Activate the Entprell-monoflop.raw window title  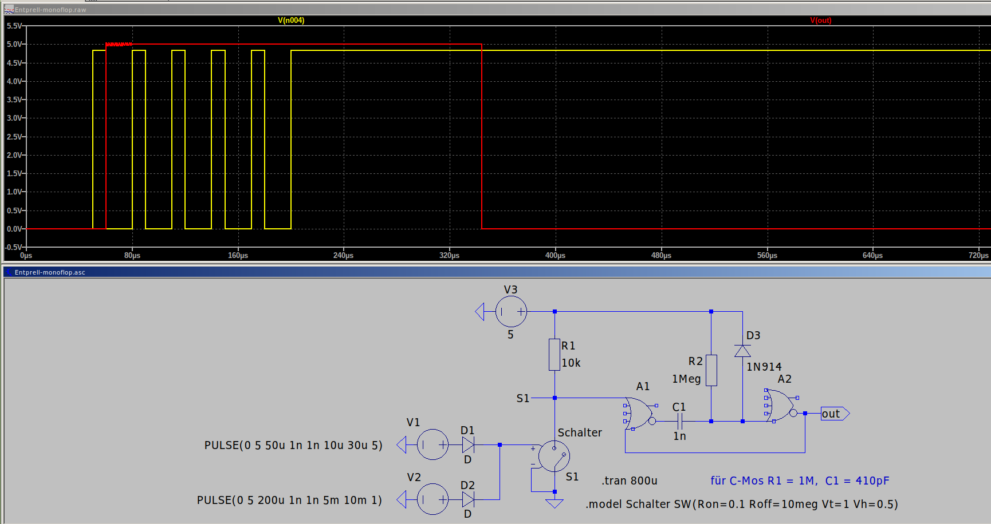click(x=50, y=10)
